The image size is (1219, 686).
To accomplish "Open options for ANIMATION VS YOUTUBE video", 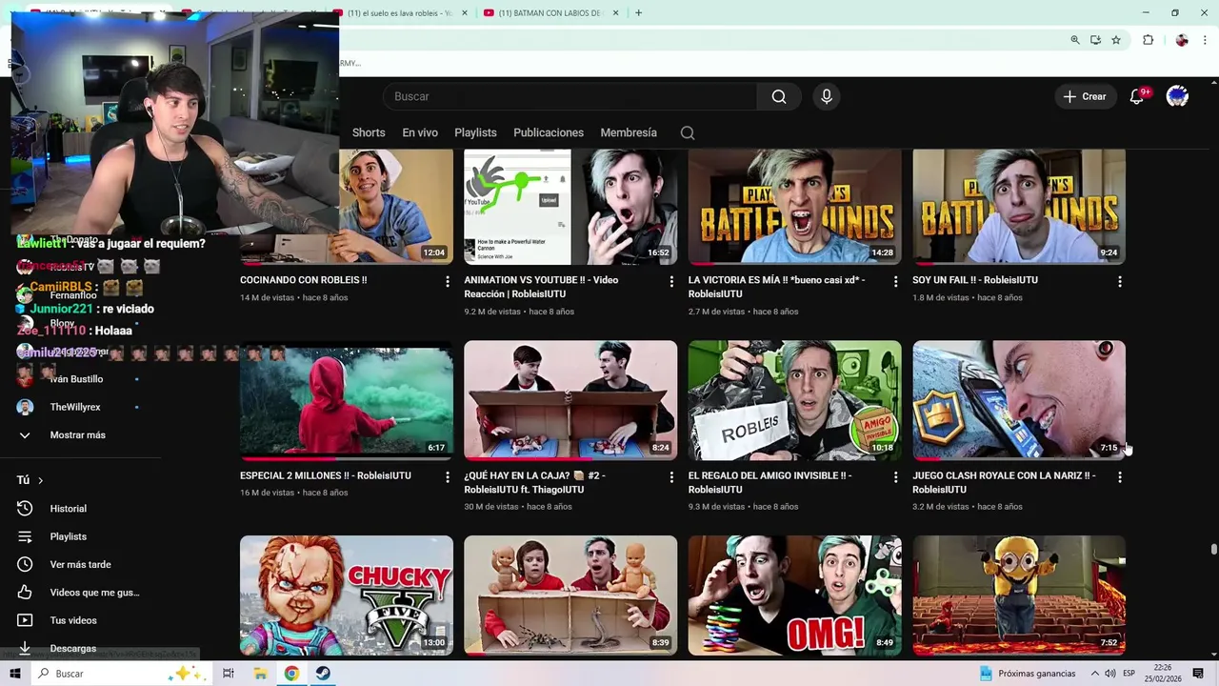I will (x=671, y=281).
